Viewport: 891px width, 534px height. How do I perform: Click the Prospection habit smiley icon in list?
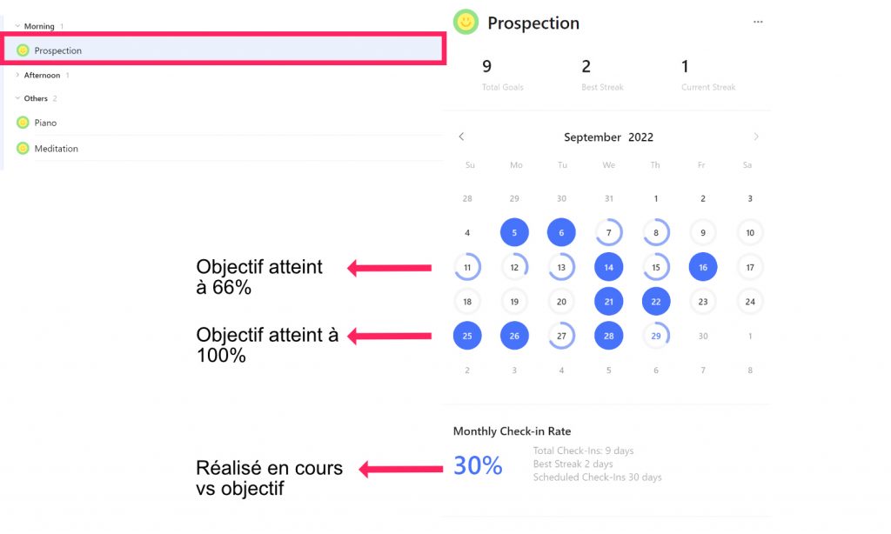(23, 50)
